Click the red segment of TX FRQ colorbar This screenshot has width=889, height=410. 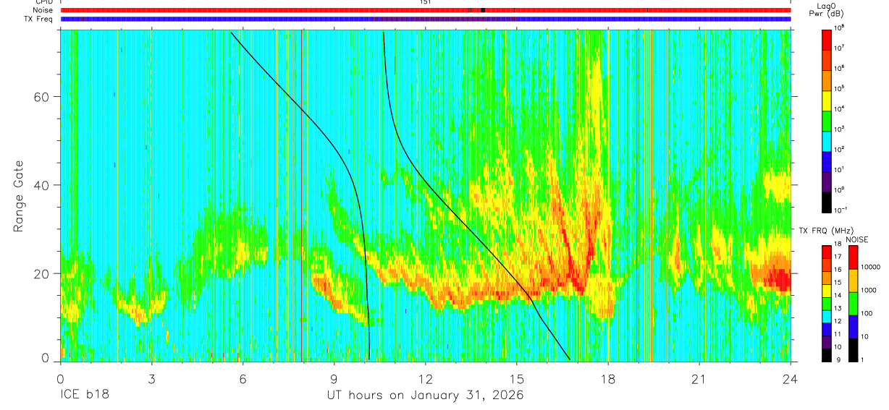pos(826,252)
